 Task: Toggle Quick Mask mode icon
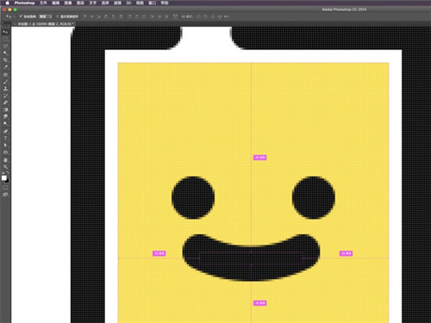[5, 188]
